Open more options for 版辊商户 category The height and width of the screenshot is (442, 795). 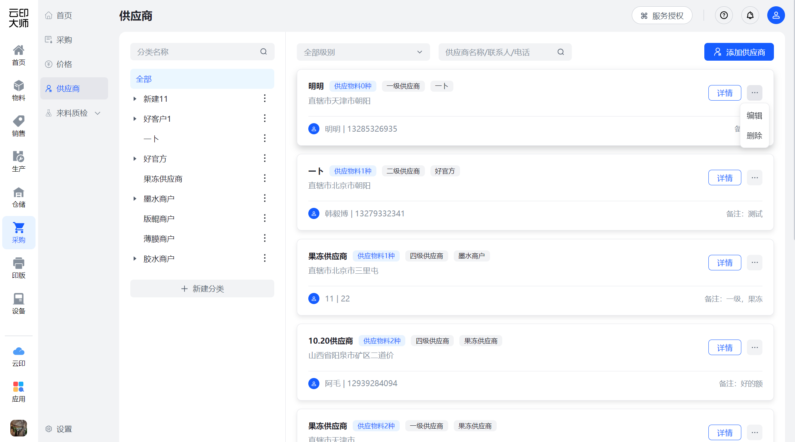point(265,218)
